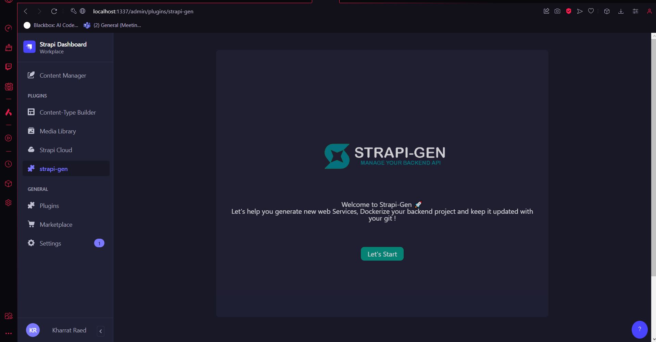Go to Media Library
The height and width of the screenshot is (342, 656).
point(58,131)
